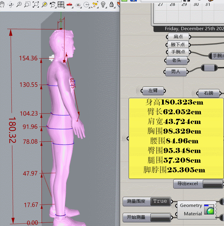Click the padlock lock objects icon

(111, 5)
